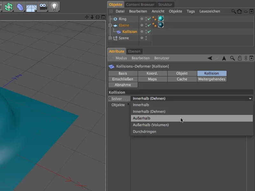Open the Benutzer menu
The image size is (255, 191).
(162, 58)
